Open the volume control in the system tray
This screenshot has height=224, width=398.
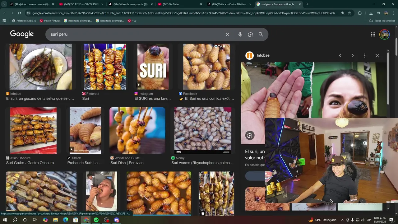tap(362, 220)
